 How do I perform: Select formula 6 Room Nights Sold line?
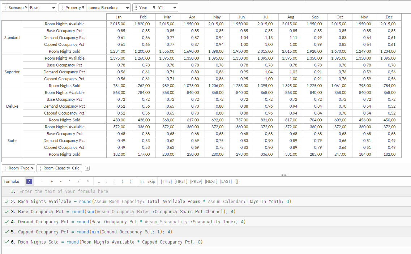pos(206,242)
